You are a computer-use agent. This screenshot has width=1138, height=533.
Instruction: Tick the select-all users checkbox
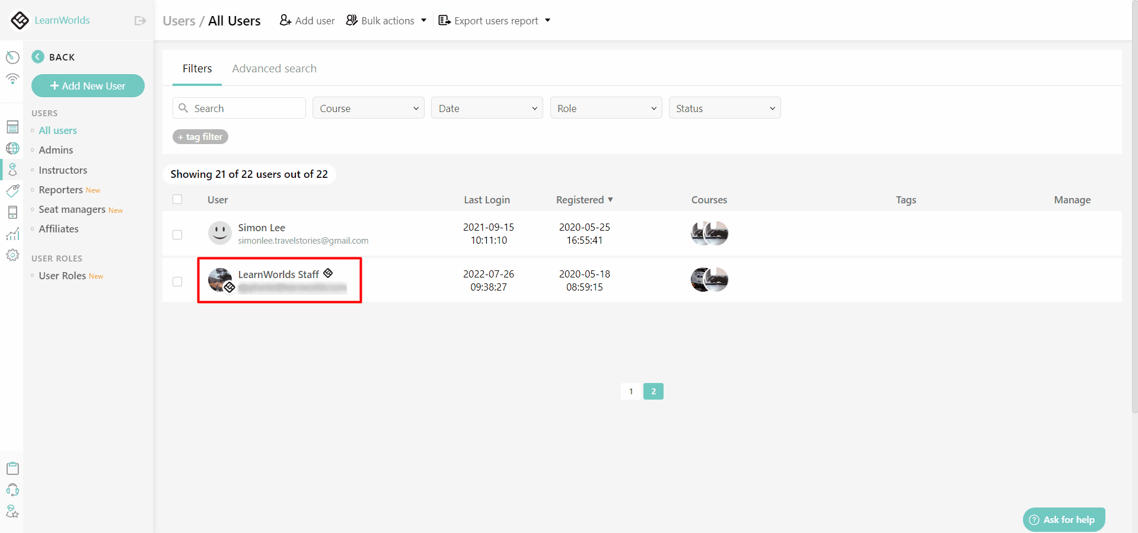pyautogui.click(x=177, y=199)
